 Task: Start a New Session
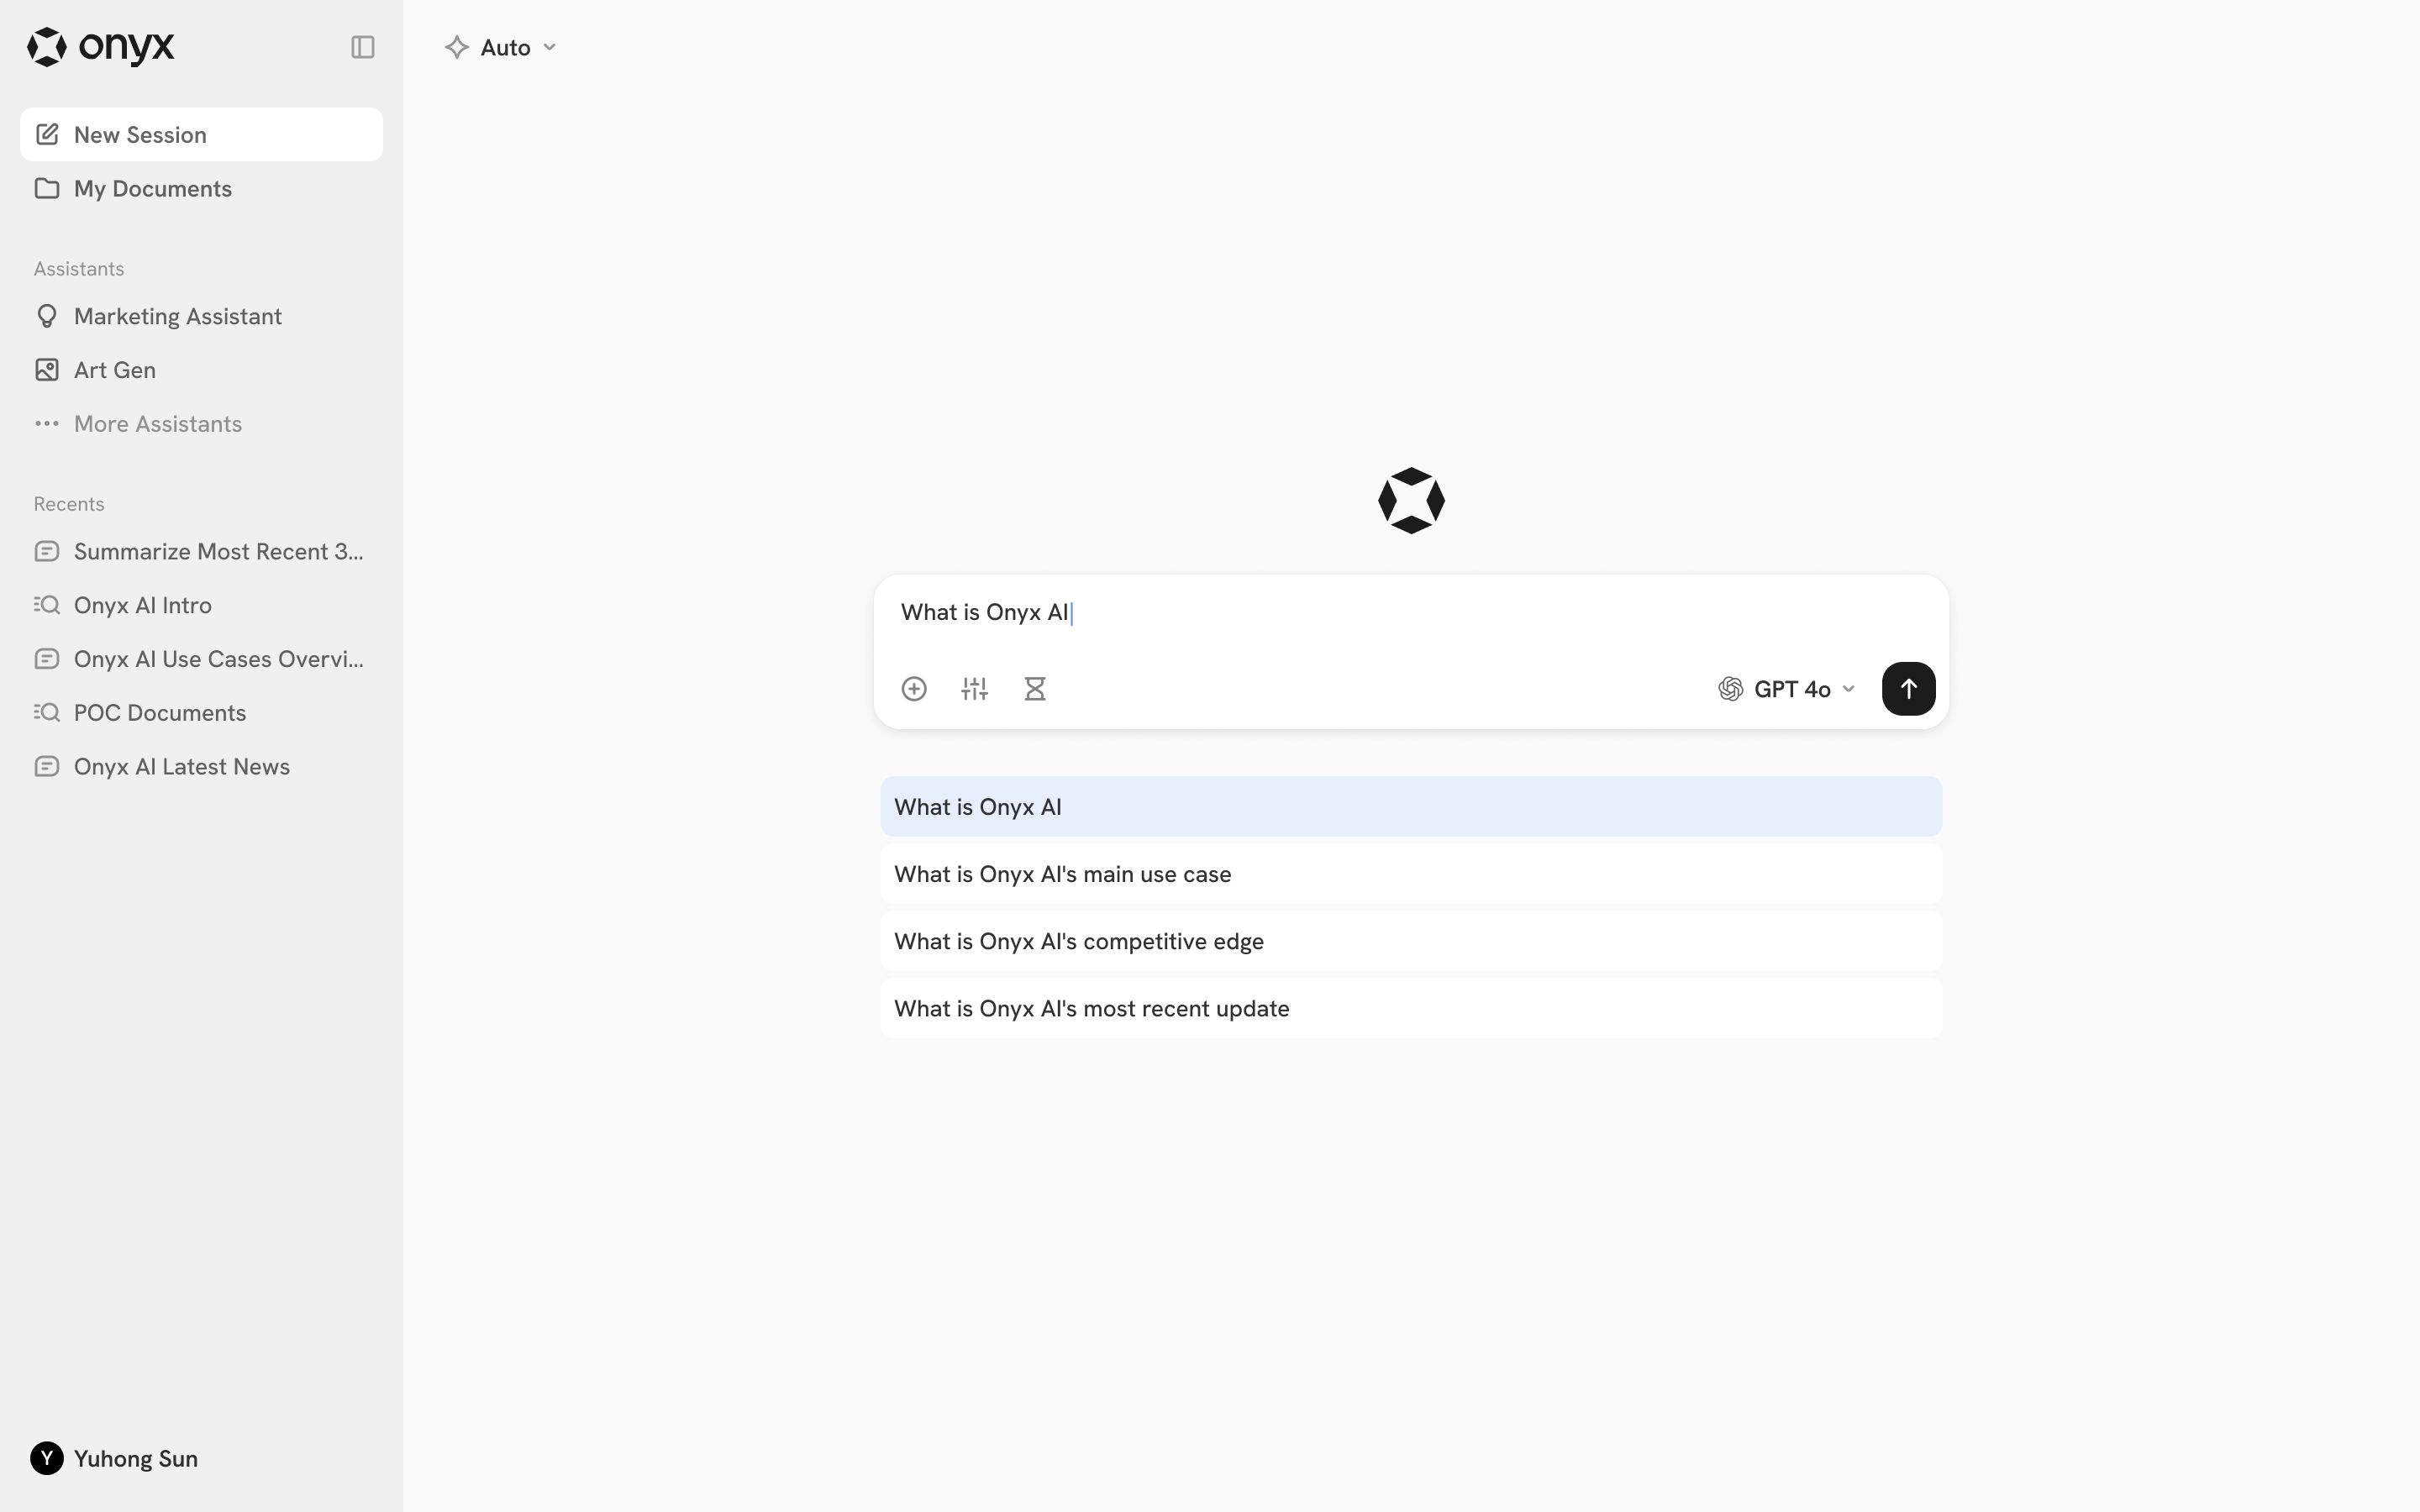201,134
